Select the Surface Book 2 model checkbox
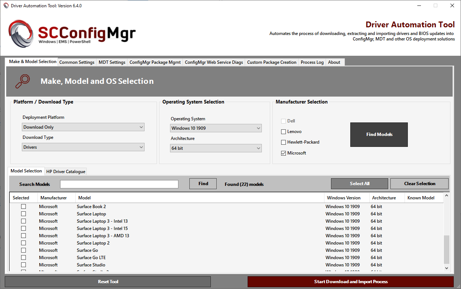This screenshot has width=461, height=289. pos(23,206)
